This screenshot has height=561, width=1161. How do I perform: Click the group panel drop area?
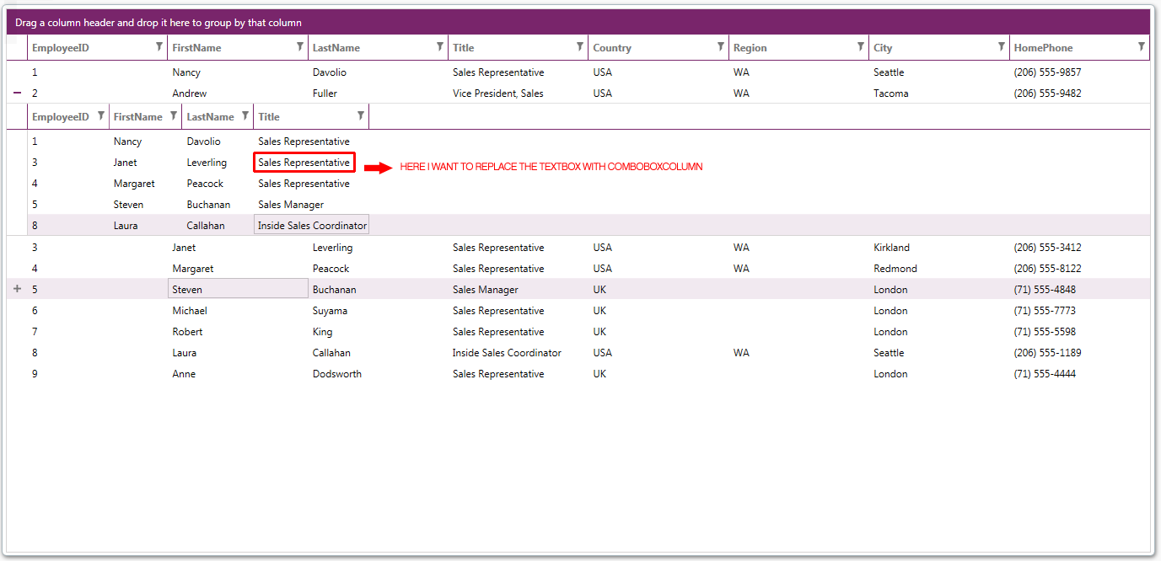point(578,23)
